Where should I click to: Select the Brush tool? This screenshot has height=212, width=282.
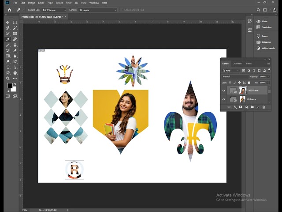[8, 45]
